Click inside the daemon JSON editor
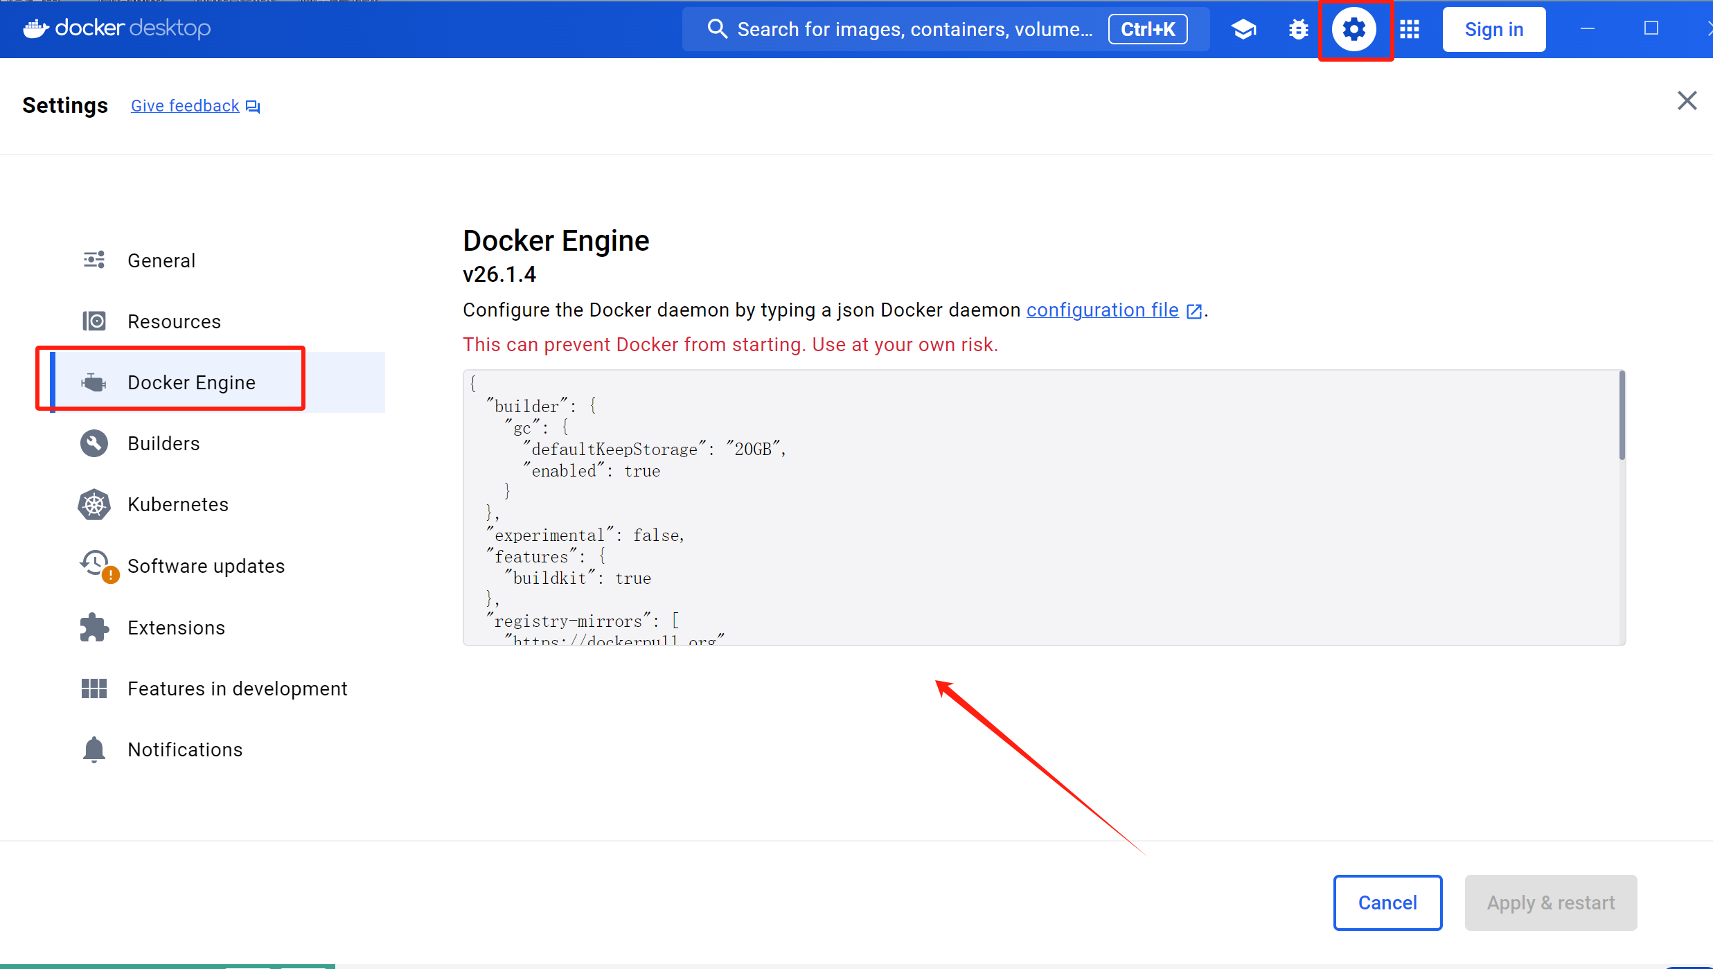 [x=1044, y=508]
